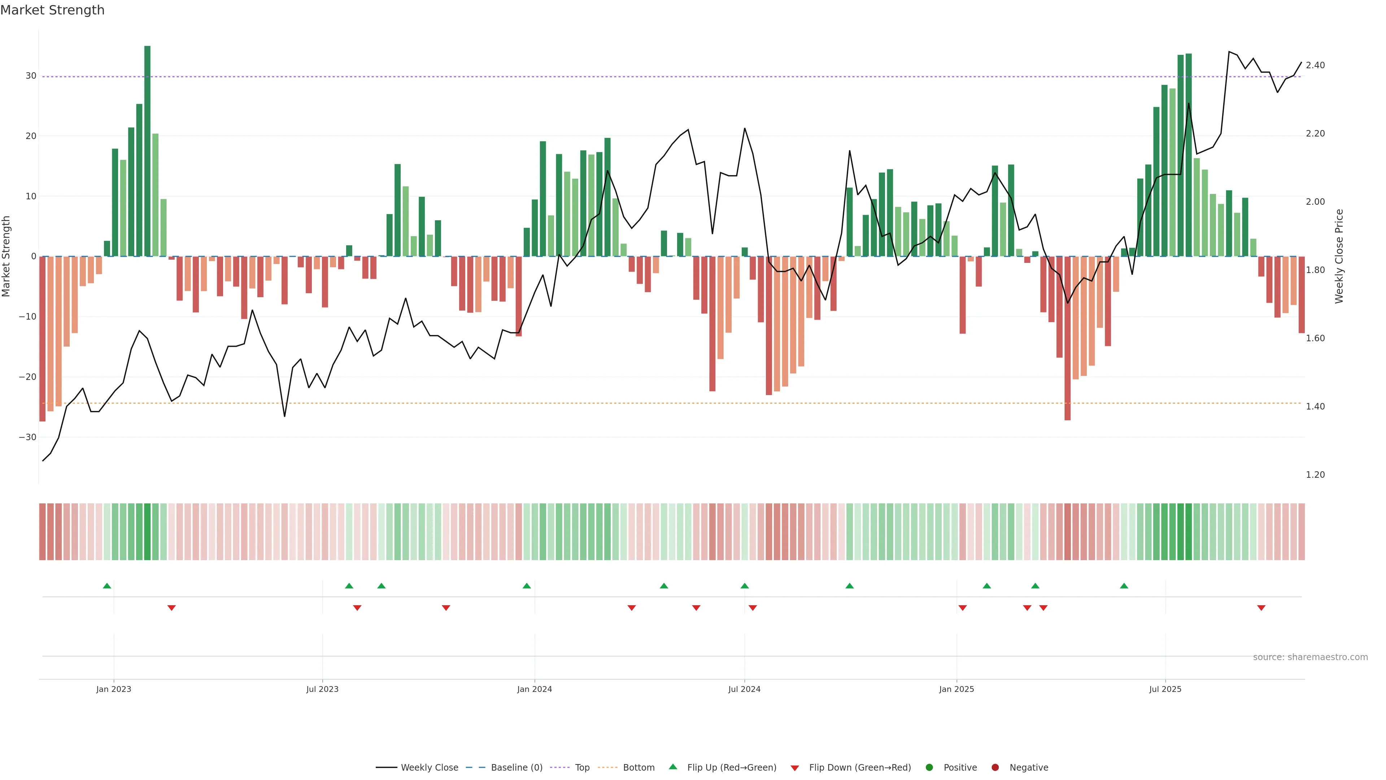The image size is (1386, 780).
Task: Click the Flip Up green triangle legend icon
Action: (672, 767)
